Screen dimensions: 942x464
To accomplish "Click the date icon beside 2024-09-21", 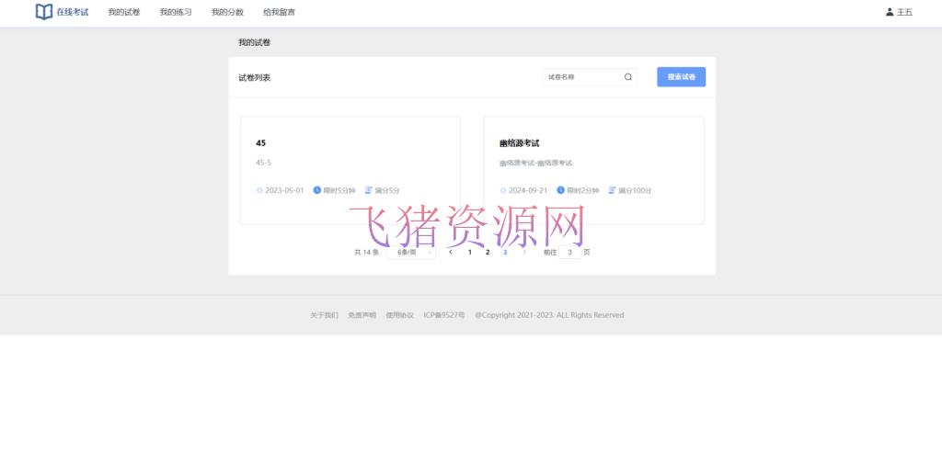I will (503, 191).
